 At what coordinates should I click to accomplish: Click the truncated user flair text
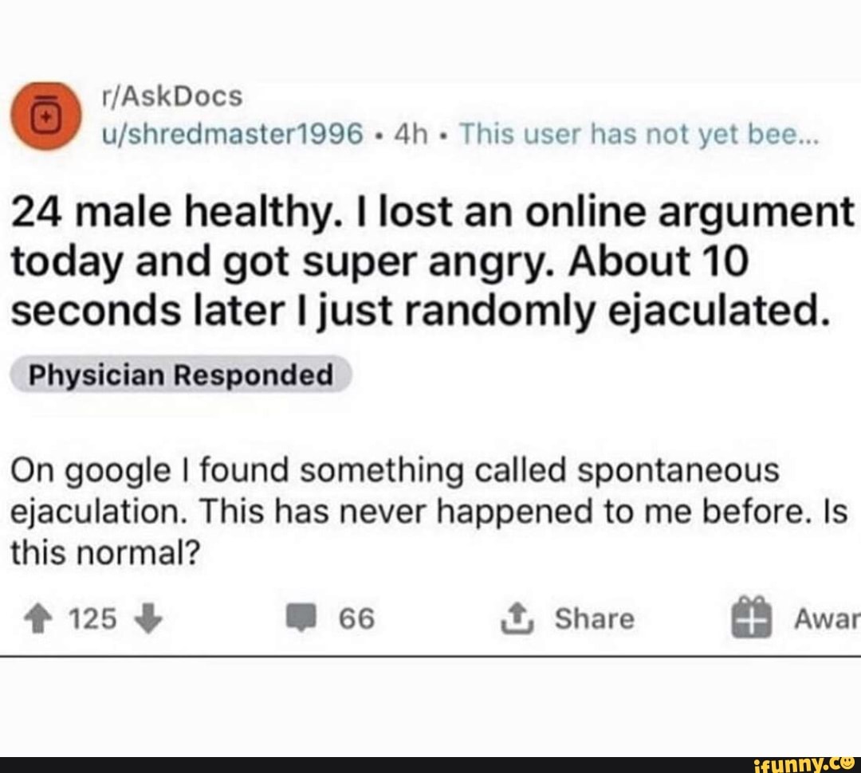(639, 133)
